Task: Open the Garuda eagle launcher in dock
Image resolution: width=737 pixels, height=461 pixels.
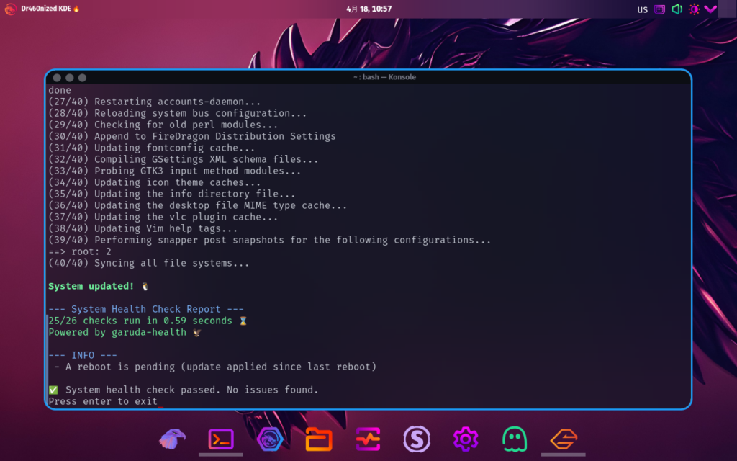Action: tap(172, 439)
